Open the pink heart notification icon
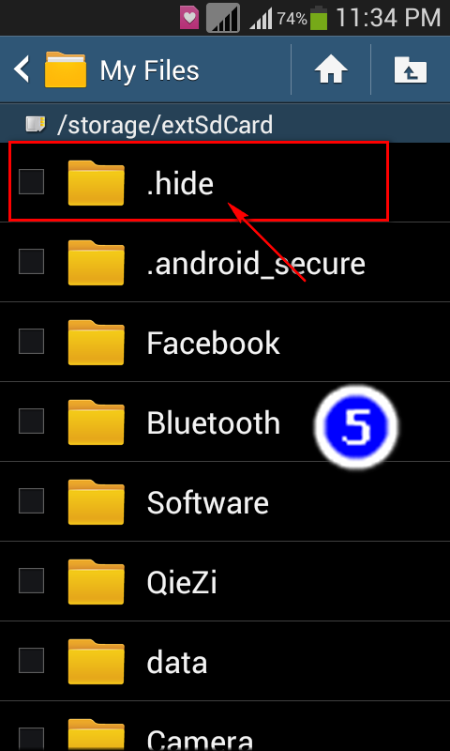The width and height of the screenshot is (450, 751). click(x=189, y=19)
